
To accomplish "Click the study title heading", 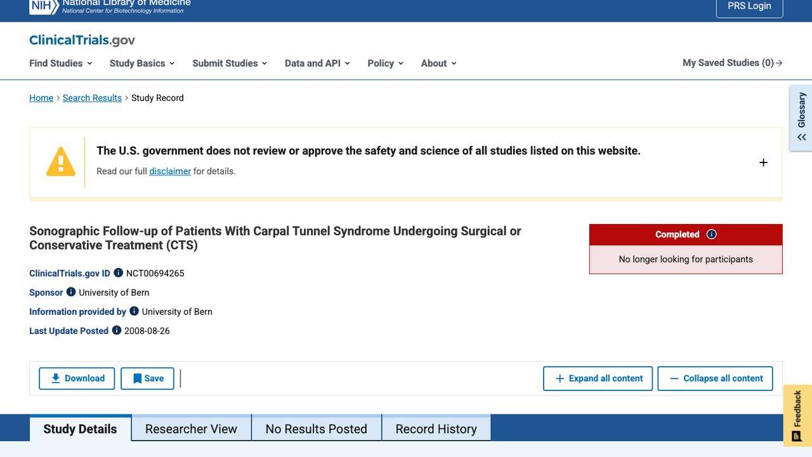I will [x=275, y=238].
